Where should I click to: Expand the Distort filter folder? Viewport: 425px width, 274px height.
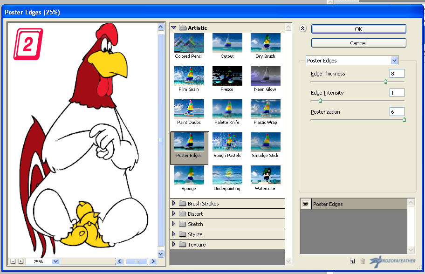[174, 213]
